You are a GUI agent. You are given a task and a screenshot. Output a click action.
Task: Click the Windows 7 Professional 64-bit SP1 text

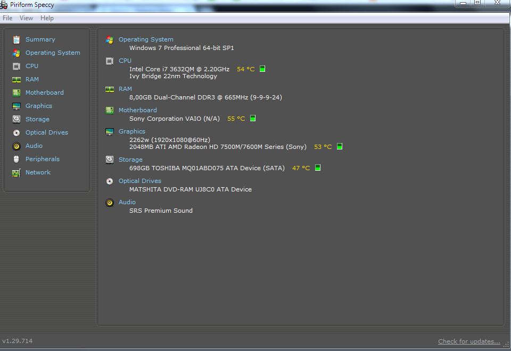click(x=182, y=48)
